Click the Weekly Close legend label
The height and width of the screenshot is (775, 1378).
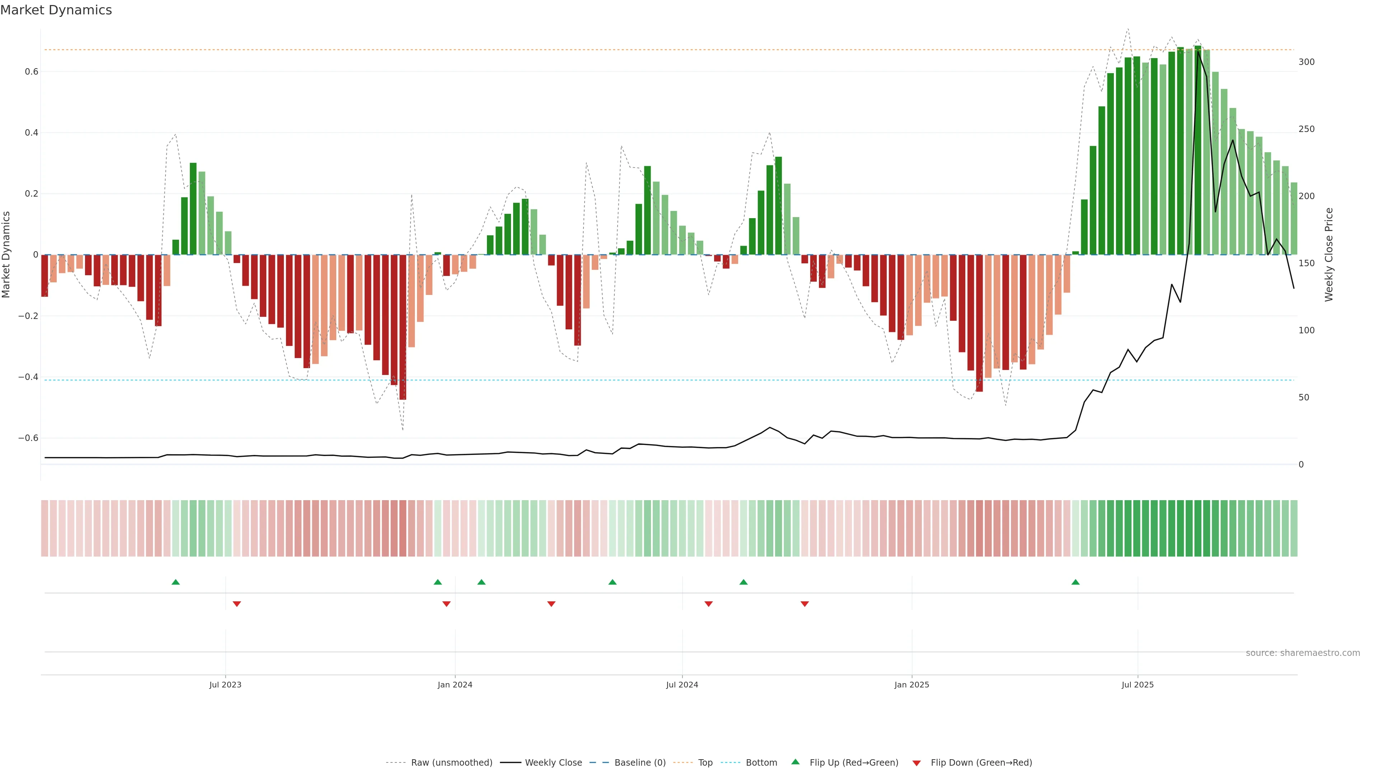[553, 763]
